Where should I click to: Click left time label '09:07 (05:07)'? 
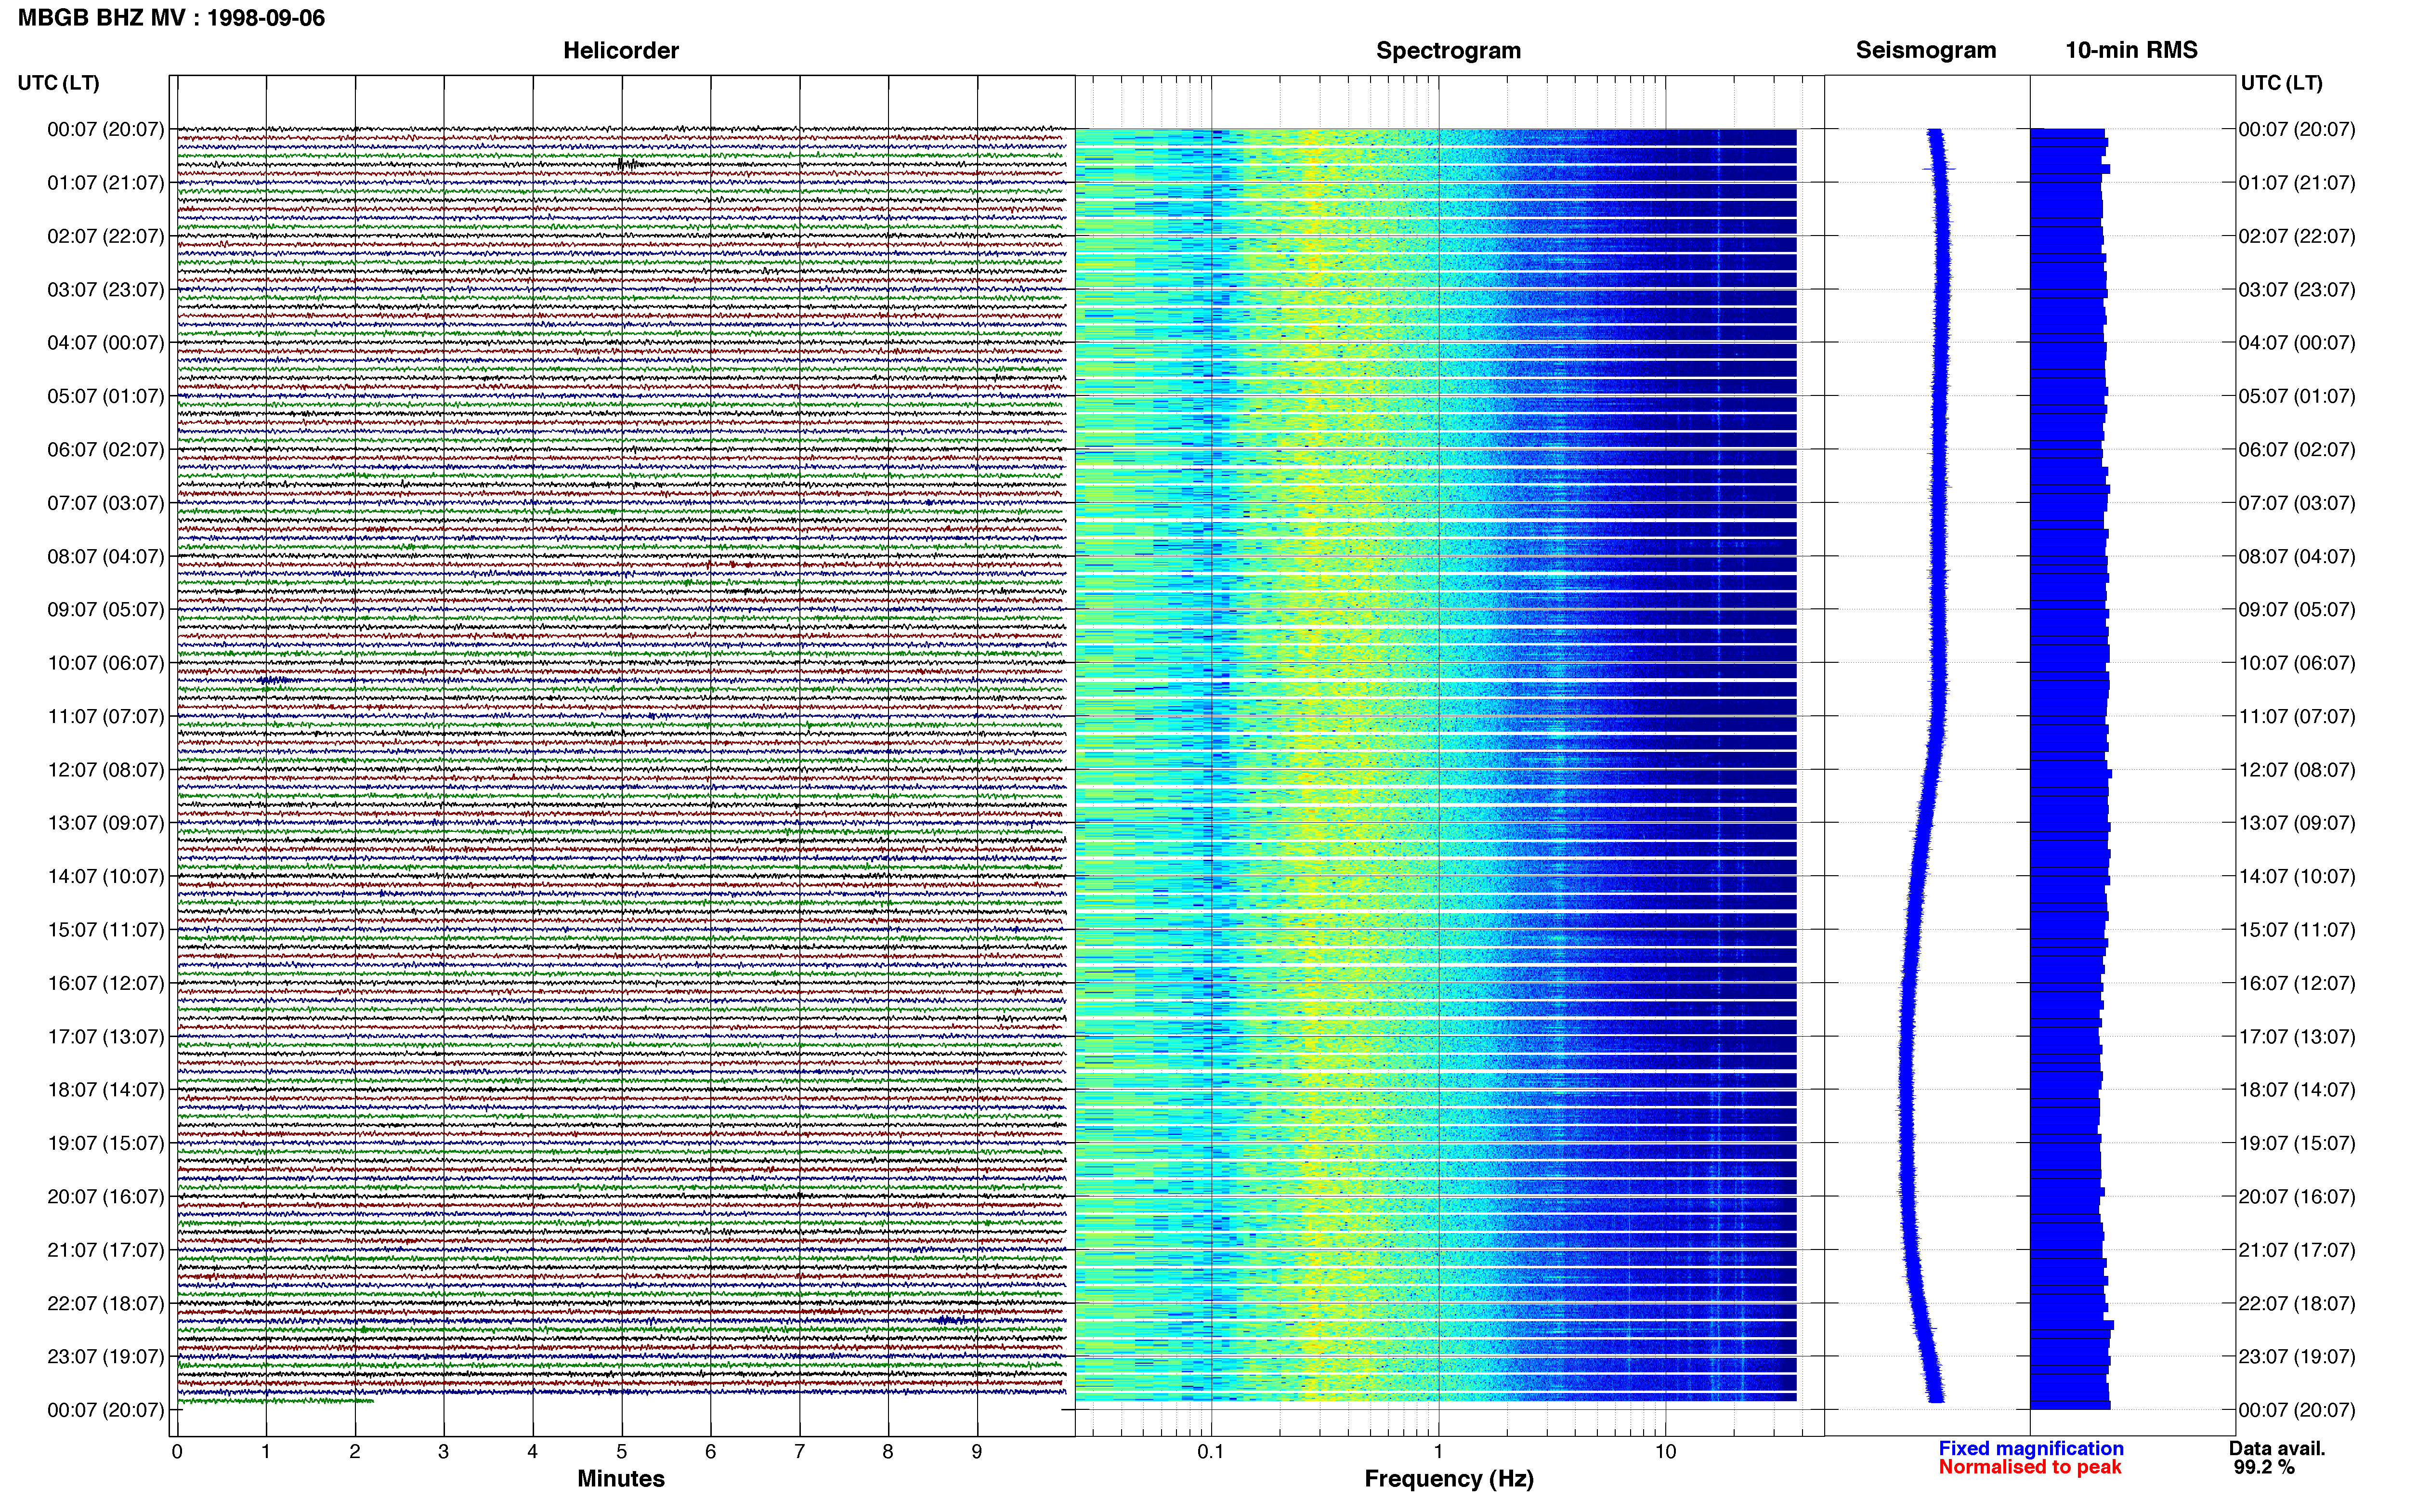tap(106, 610)
